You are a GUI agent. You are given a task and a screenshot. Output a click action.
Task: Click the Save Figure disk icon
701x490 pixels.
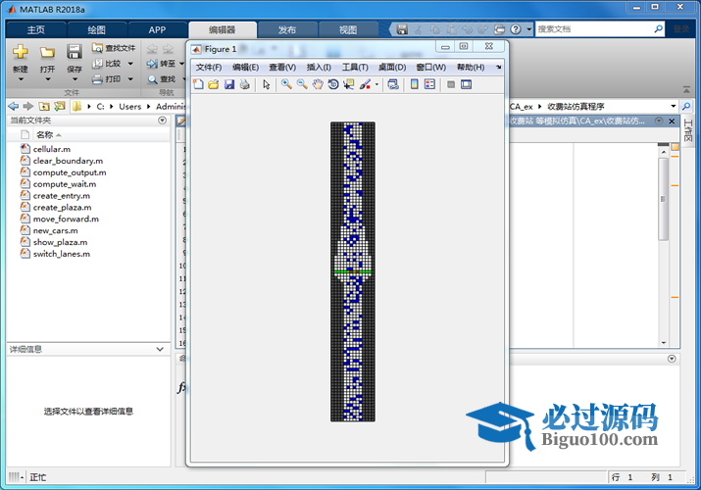[x=228, y=84]
